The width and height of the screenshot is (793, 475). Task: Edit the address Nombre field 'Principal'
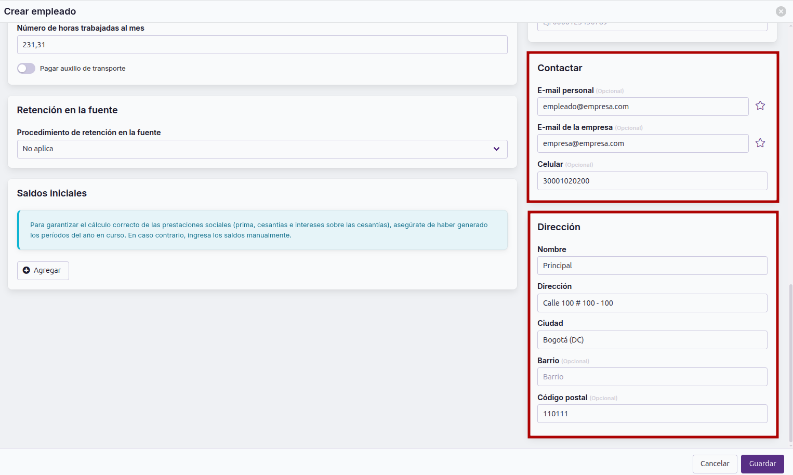[652, 266]
